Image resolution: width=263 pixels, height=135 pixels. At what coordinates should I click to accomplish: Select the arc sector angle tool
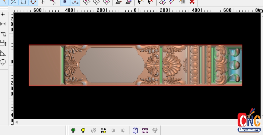pos(3,62)
